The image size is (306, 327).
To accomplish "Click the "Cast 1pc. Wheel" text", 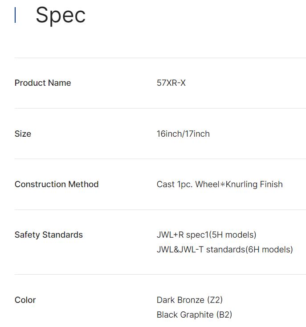I will pos(188,184).
